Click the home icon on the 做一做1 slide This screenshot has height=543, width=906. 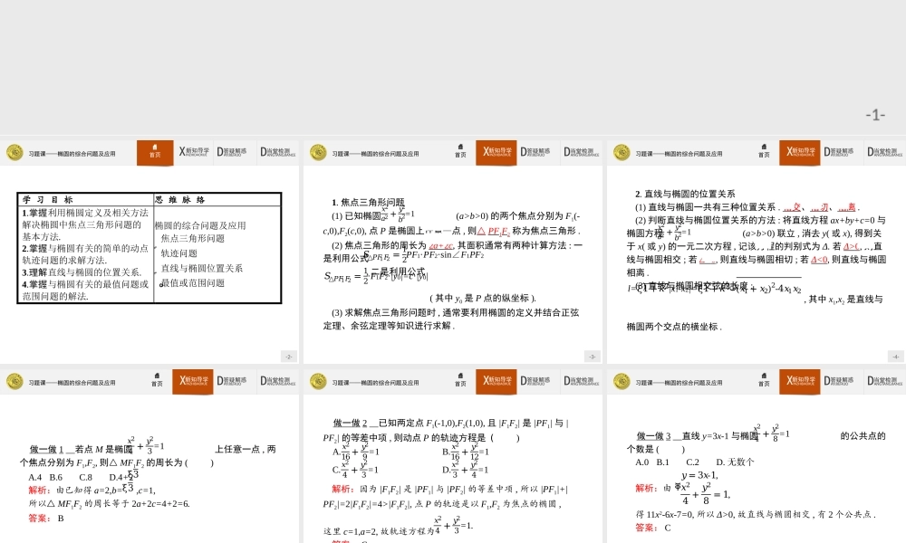pyautogui.click(x=159, y=381)
